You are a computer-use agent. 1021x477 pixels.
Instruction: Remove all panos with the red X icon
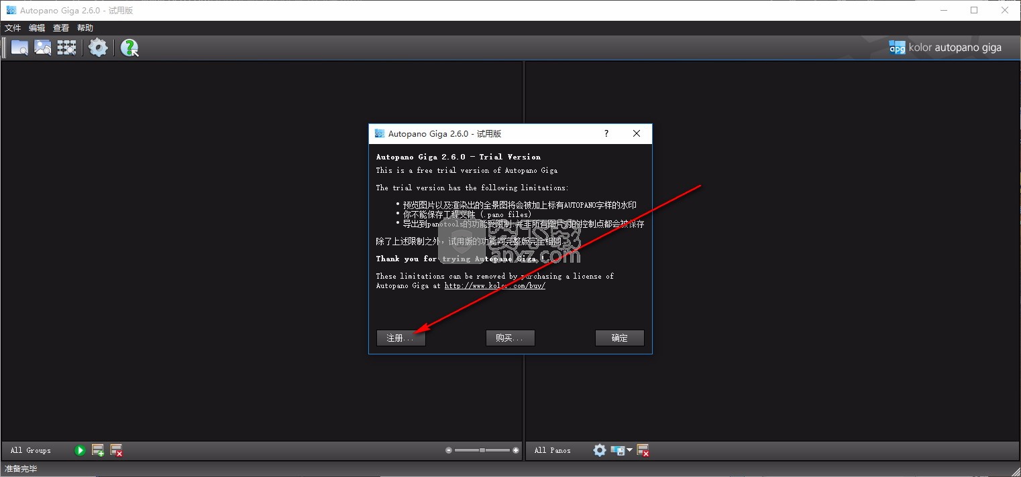click(643, 451)
